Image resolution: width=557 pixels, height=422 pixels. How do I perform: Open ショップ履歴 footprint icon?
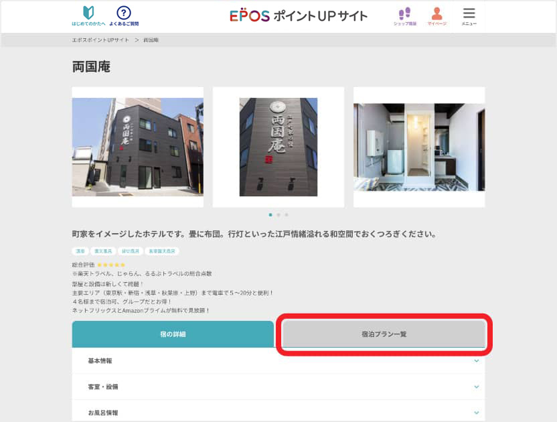[404, 15]
